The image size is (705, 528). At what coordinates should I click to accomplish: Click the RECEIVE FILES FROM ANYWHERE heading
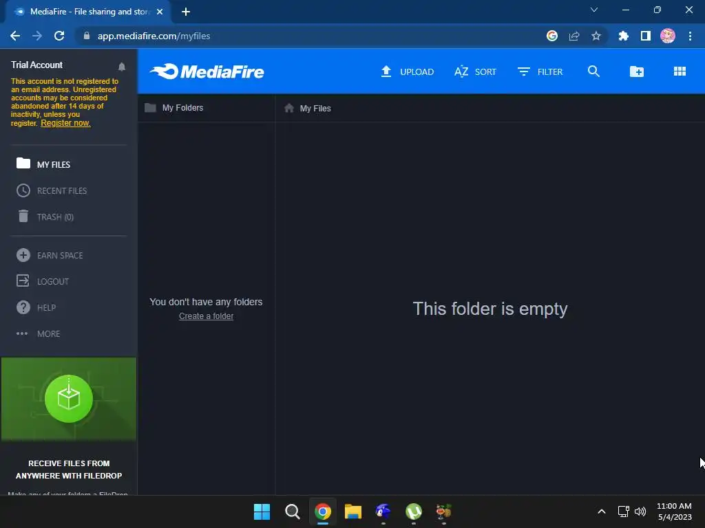pos(69,469)
